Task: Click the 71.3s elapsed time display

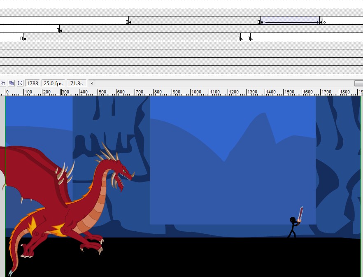Action: [x=77, y=83]
